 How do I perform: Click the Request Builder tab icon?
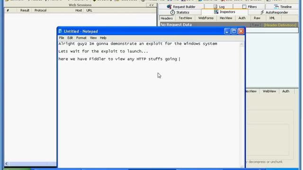169,7
